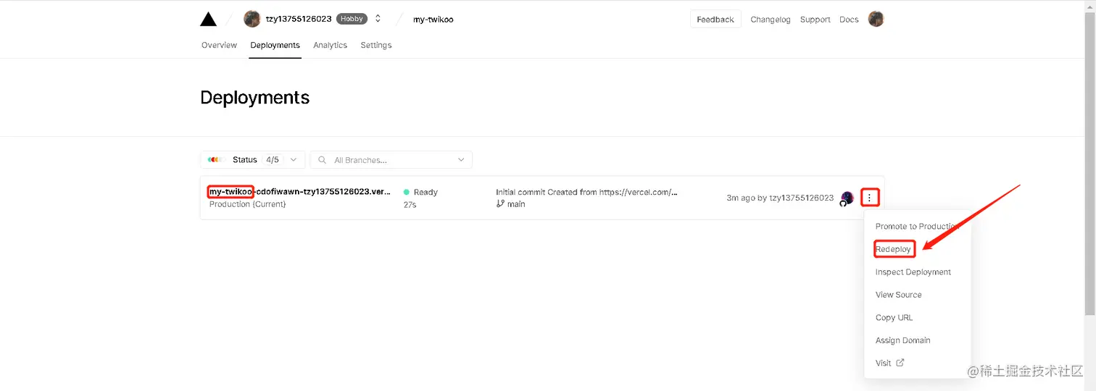
Task: Select Redeploy from the context menu
Action: pyautogui.click(x=918, y=249)
